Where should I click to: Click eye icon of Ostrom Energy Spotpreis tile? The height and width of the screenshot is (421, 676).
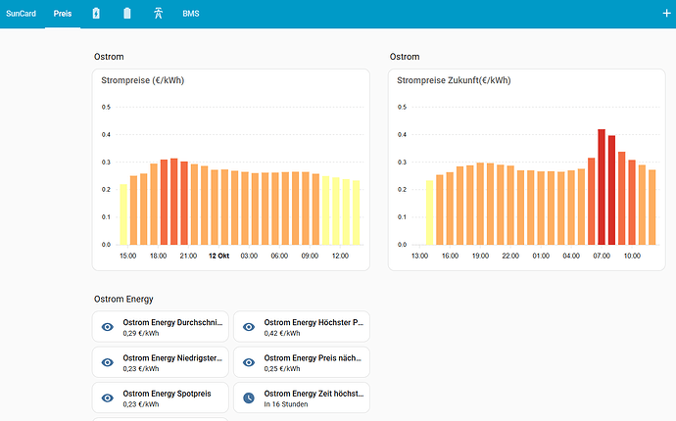[108, 398]
